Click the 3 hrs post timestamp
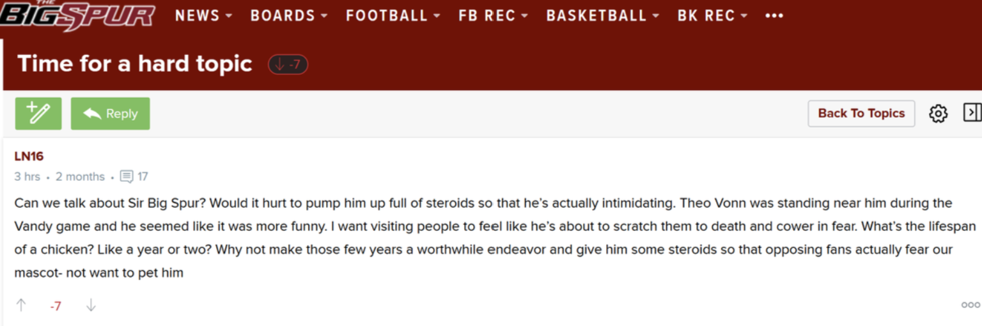 pyautogui.click(x=27, y=176)
